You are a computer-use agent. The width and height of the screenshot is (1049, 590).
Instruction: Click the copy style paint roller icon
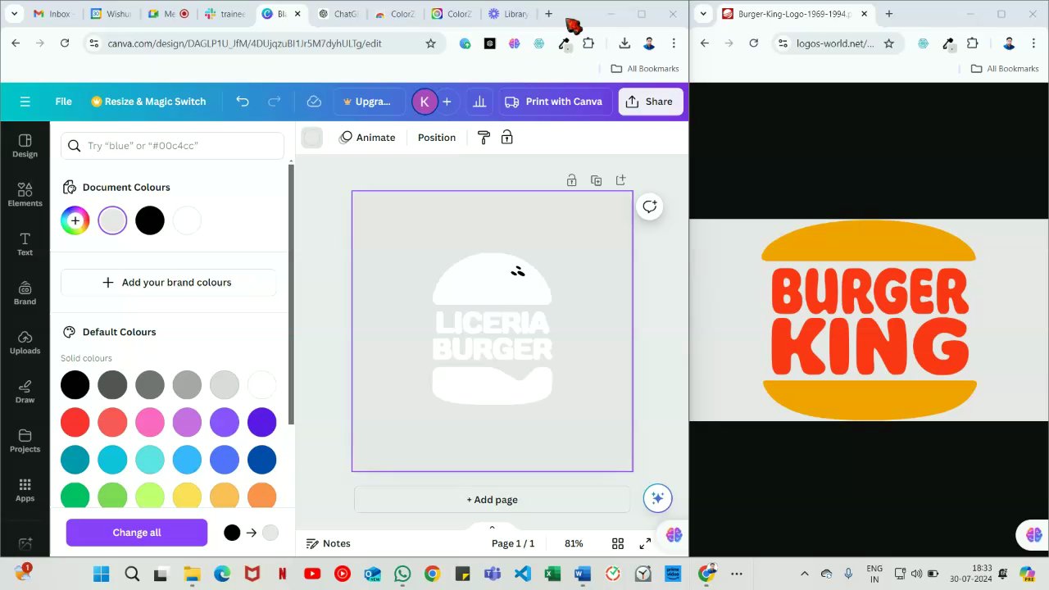tap(484, 138)
